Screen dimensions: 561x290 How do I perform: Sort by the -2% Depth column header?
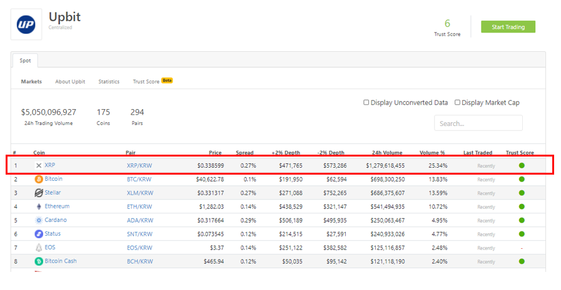tap(331, 153)
